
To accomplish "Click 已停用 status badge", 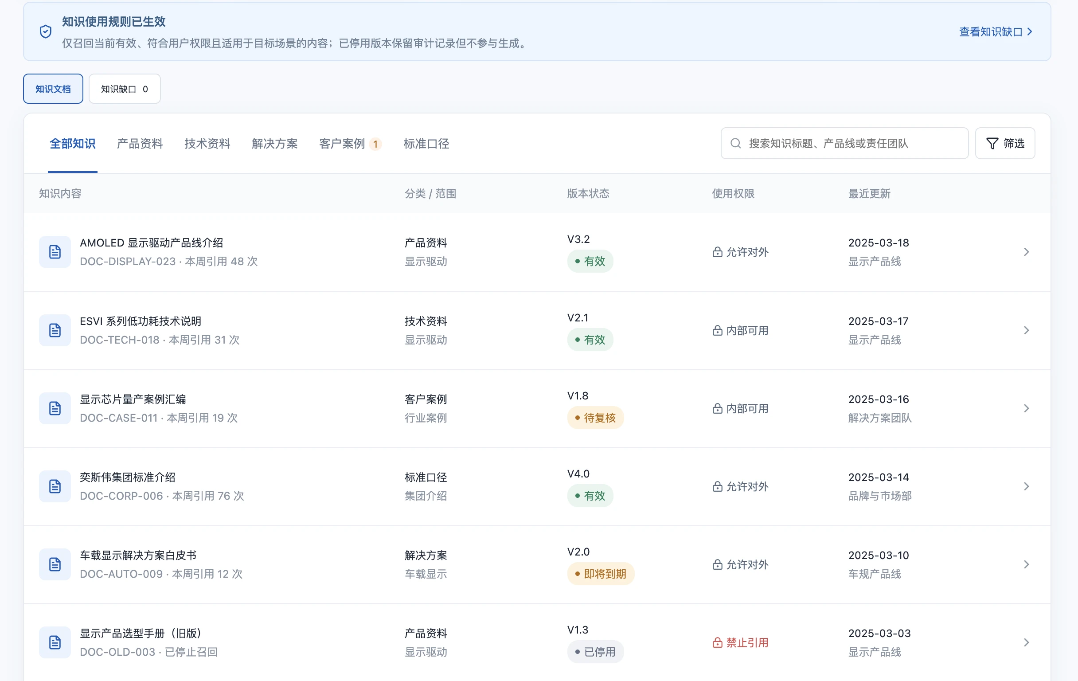I will [x=595, y=652].
